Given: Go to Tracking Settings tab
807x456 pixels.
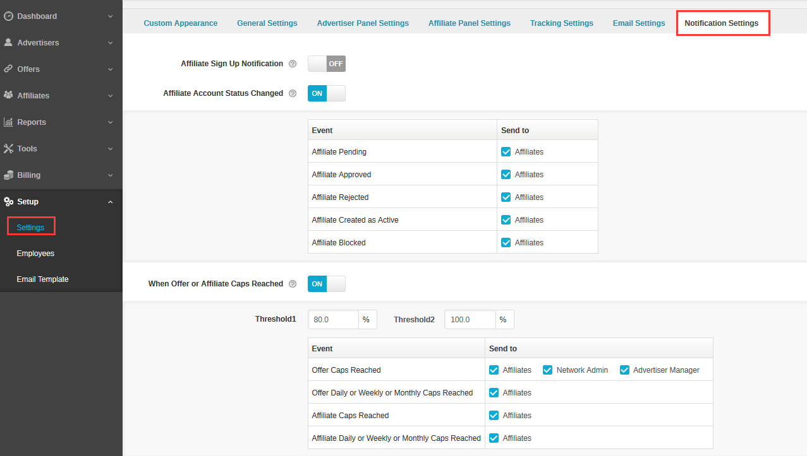Looking at the screenshot, I should coord(562,23).
